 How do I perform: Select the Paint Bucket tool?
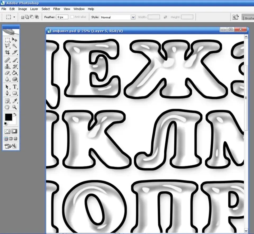15,73
